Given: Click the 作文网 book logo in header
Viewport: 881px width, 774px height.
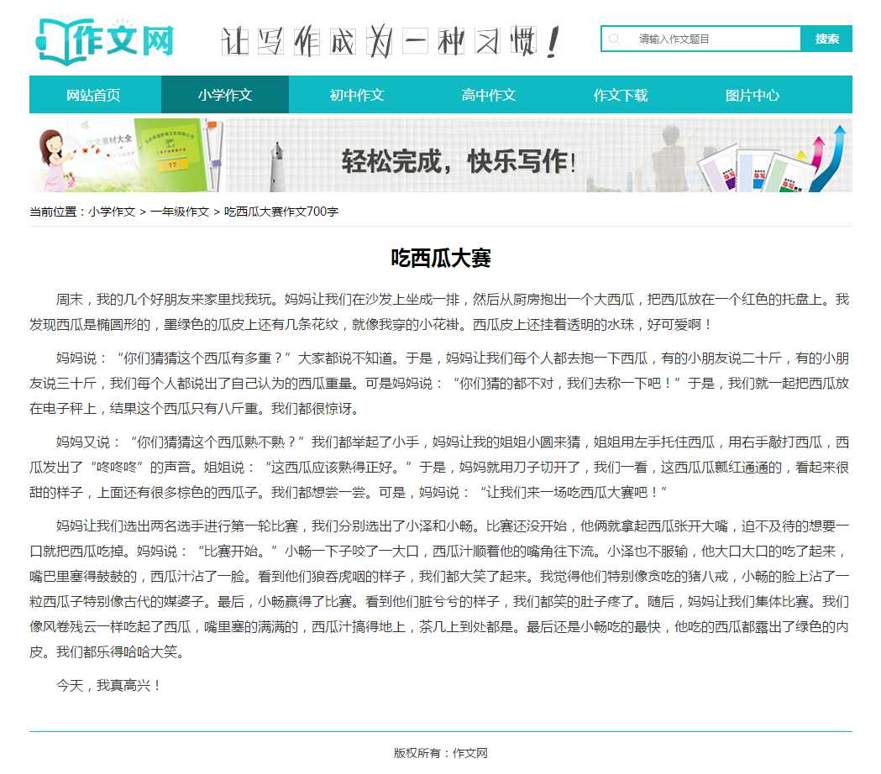Looking at the screenshot, I should tap(104, 40).
